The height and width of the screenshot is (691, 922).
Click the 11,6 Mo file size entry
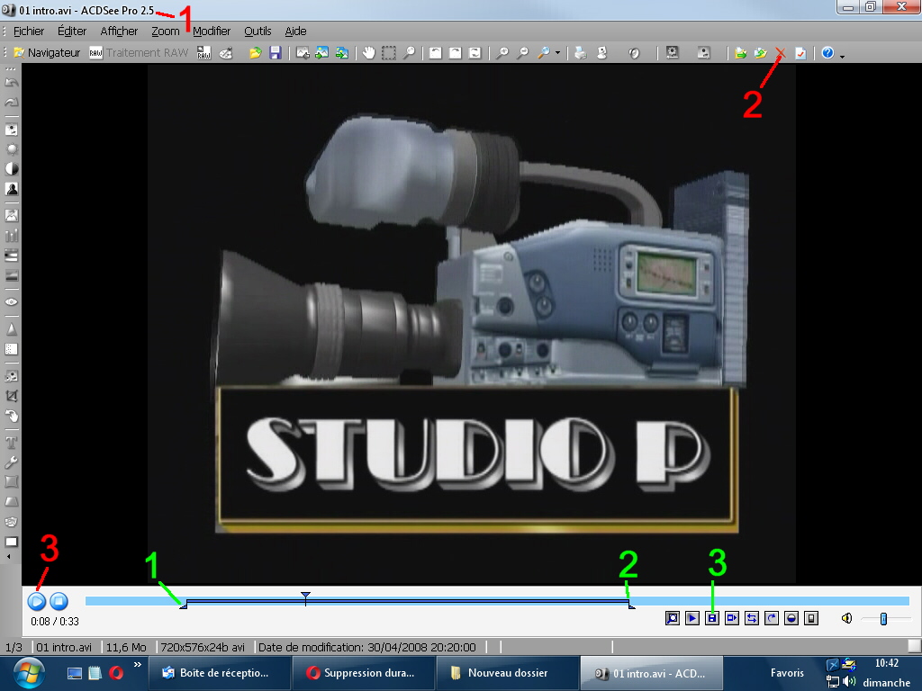tap(126, 648)
